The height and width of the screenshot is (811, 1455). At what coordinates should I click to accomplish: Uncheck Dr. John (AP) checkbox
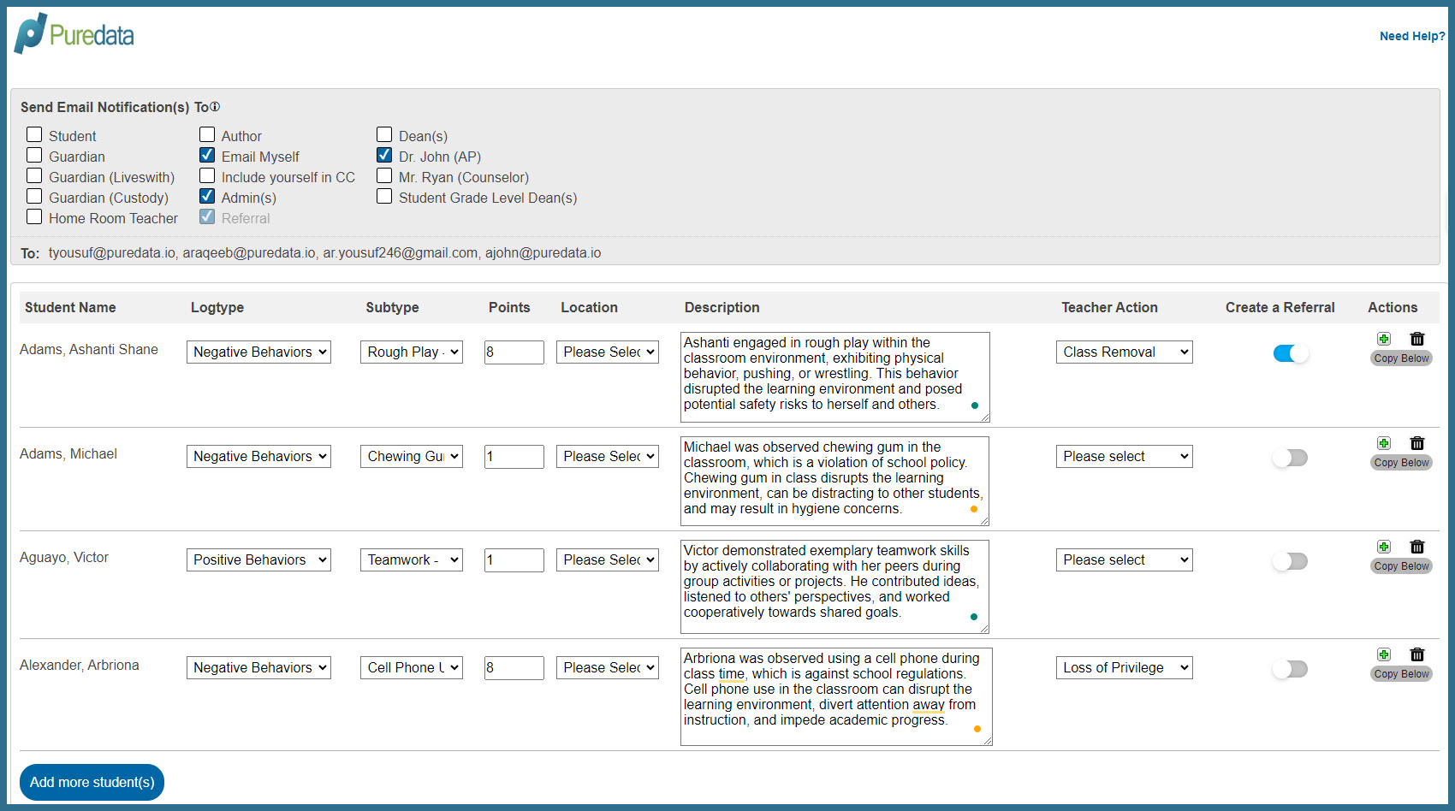click(x=384, y=155)
